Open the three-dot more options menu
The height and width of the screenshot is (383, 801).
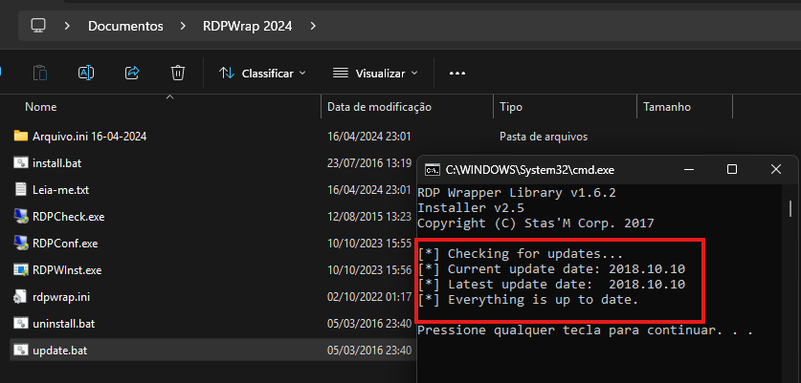456,73
